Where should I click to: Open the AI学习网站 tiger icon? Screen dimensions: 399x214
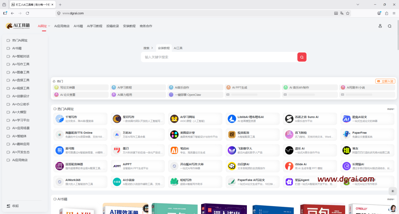tap(174, 119)
